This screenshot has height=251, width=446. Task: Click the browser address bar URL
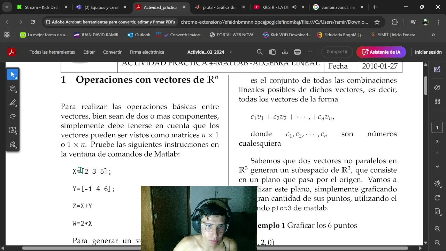click(274, 22)
